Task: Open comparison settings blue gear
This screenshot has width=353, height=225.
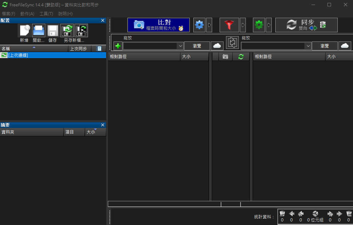Action: tap(199, 25)
